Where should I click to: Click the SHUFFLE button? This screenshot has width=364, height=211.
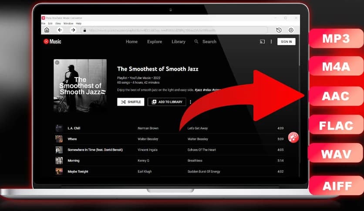[131, 102]
